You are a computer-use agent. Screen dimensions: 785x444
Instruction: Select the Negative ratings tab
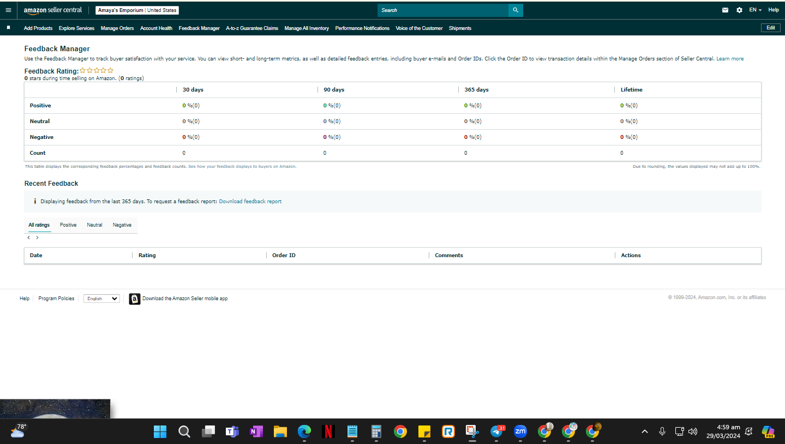(x=122, y=225)
